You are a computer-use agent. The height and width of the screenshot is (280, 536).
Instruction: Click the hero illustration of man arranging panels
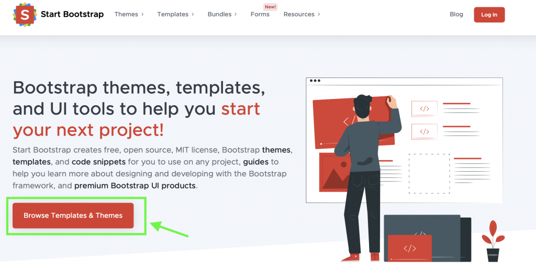405,170
